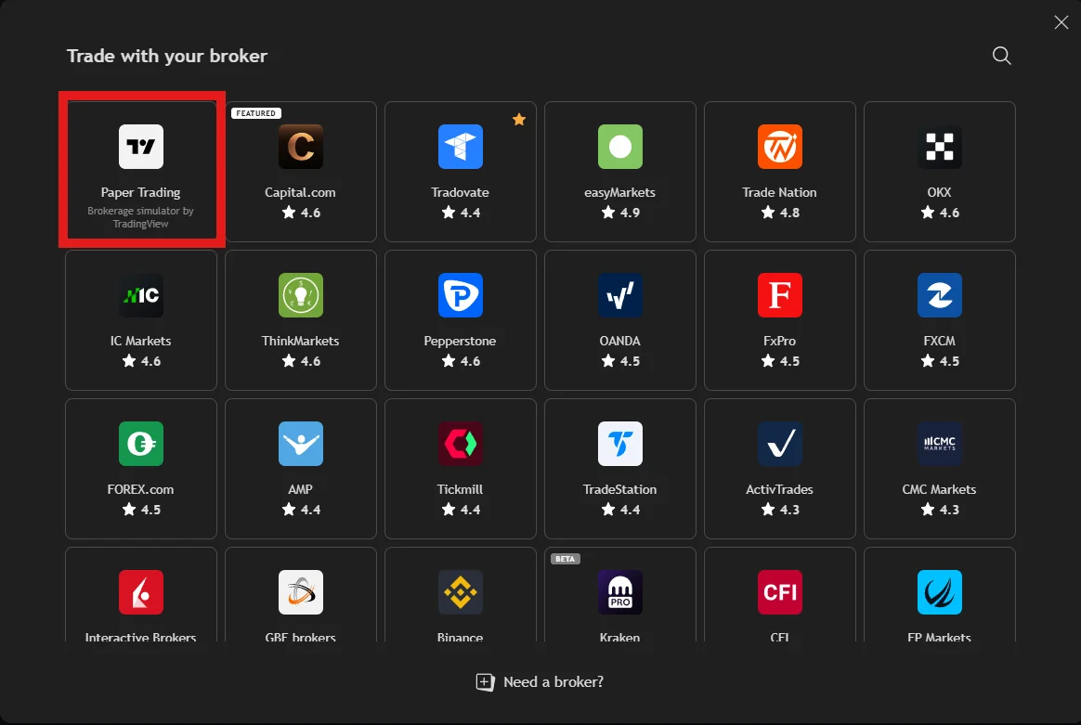Select the ActivTrades checkmark logo

click(x=780, y=444)
